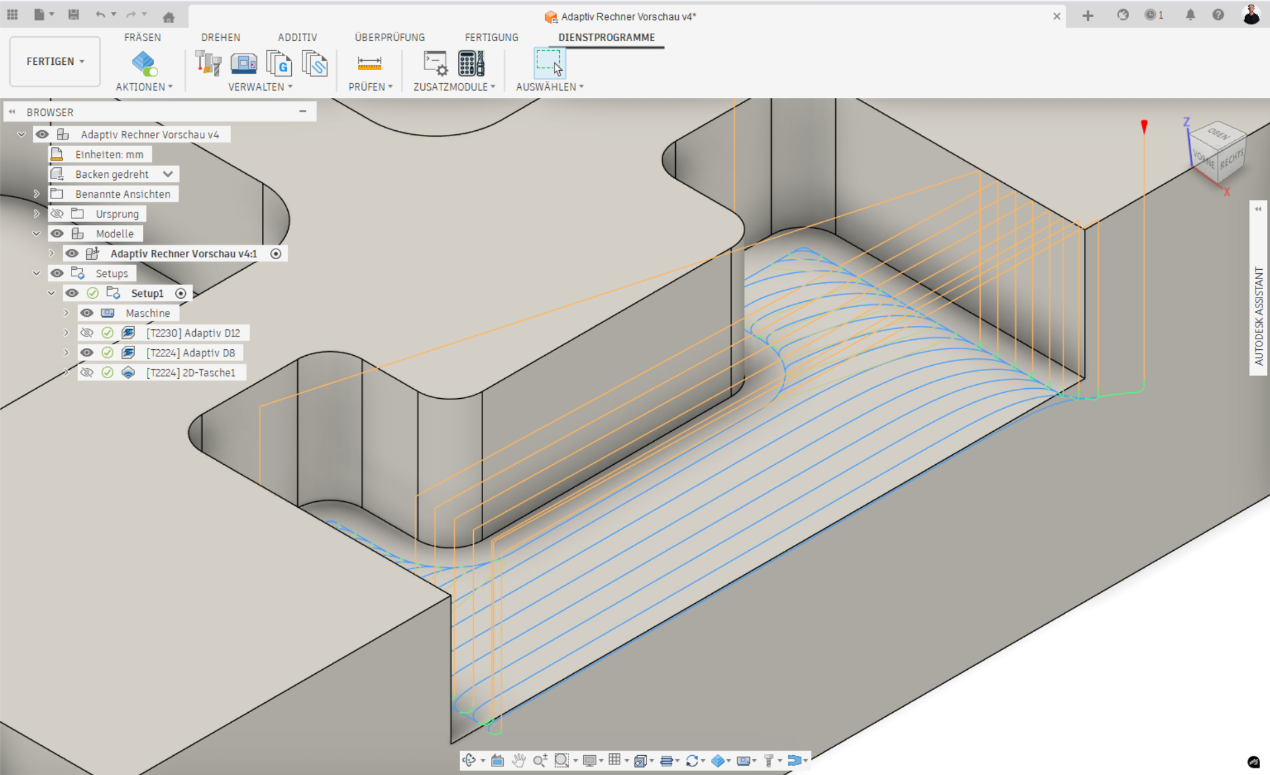Open the user profile avatar
Viewport: 1270px width, 775px height.
(x=1251, y=15)
